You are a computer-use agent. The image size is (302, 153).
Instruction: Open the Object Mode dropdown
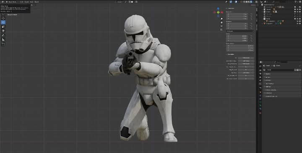[x=12, y=2]
